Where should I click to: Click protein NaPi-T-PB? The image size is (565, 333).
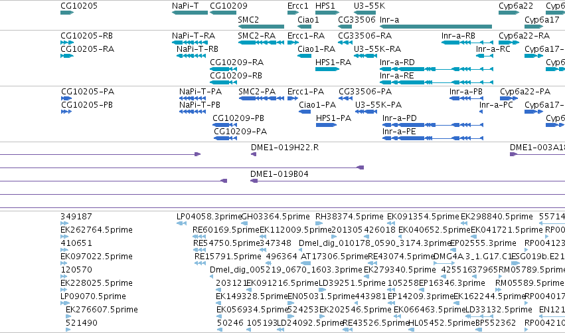click(200, 105)
